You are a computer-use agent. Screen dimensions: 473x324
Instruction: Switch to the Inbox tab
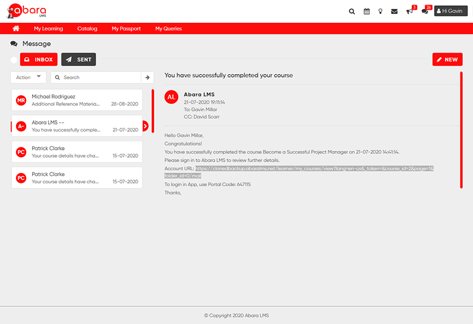pos(38,59)
